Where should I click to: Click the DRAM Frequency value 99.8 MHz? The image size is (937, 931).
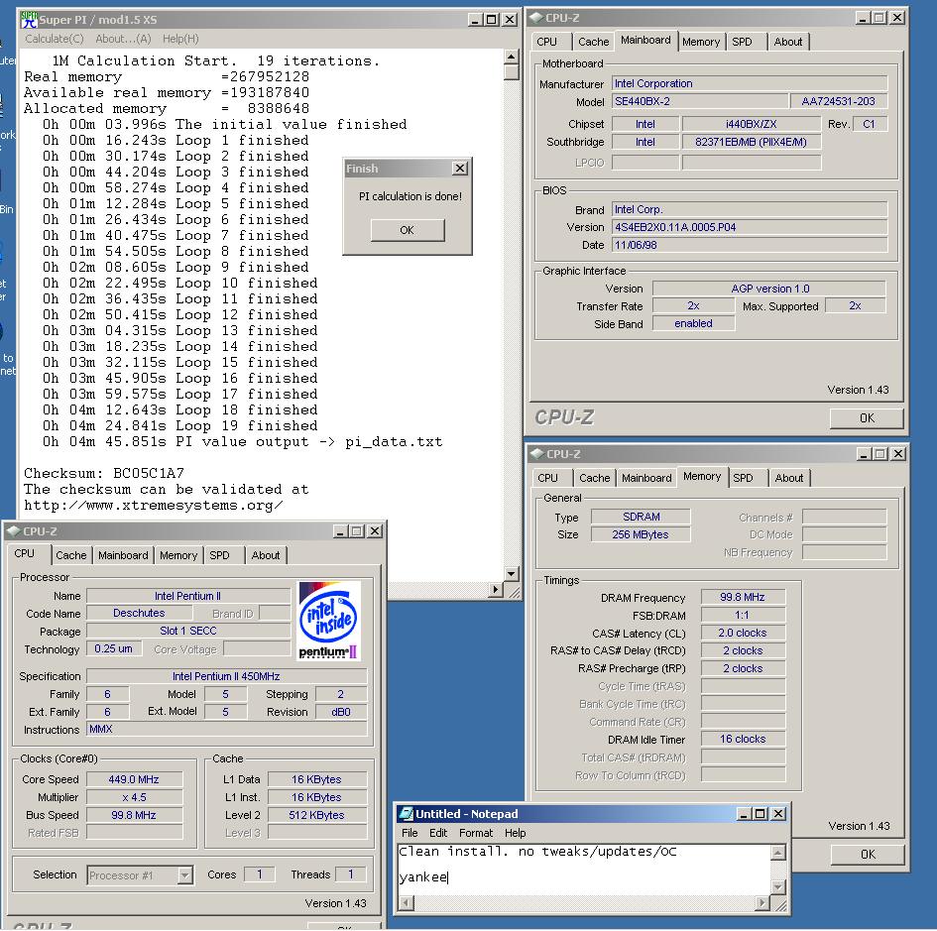(x=743, y=597)
